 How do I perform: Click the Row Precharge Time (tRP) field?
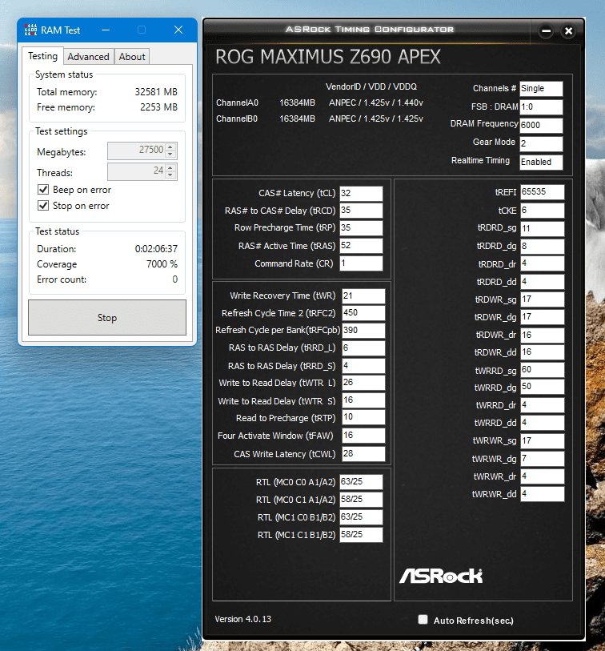pyautogui.click(x=361, y=228)
